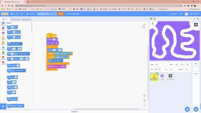This screenshot has width=201, height=113.
Task: Switch to the Sounds tab
Action: click(26, 19)
